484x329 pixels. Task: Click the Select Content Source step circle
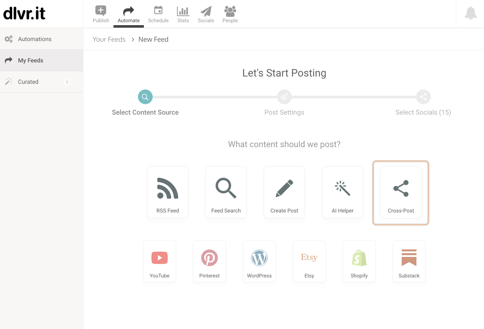coord(145,97)
